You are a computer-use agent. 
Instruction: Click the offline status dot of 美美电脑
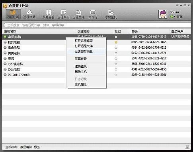click(5, 53)
